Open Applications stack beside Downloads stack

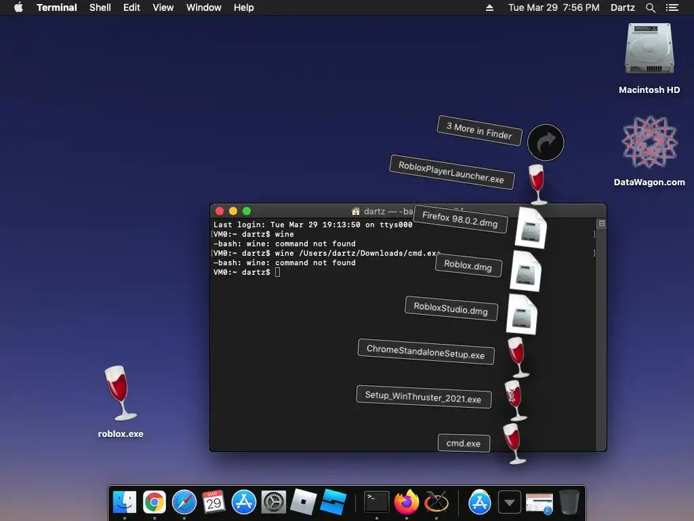click(480, 503)
